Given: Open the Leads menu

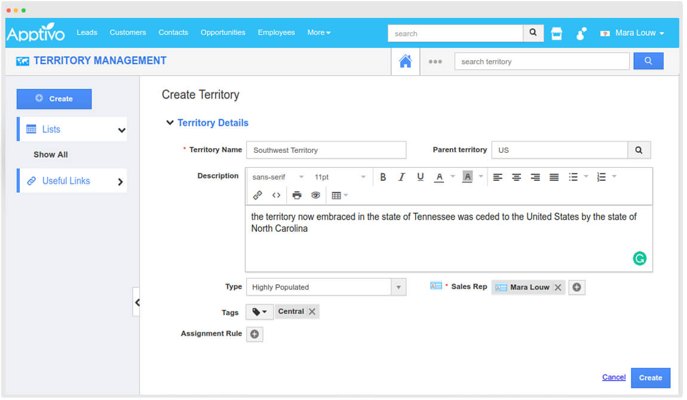Looking at the screenshot, I should (x=87, y=32).
